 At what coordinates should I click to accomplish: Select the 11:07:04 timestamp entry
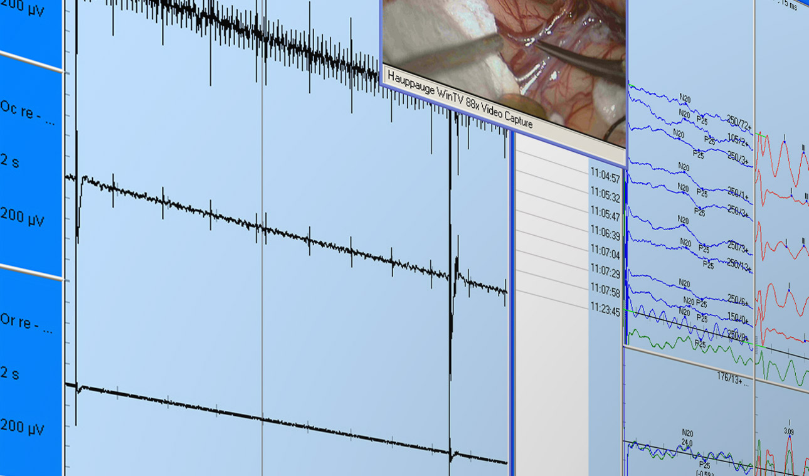point(605,255)
